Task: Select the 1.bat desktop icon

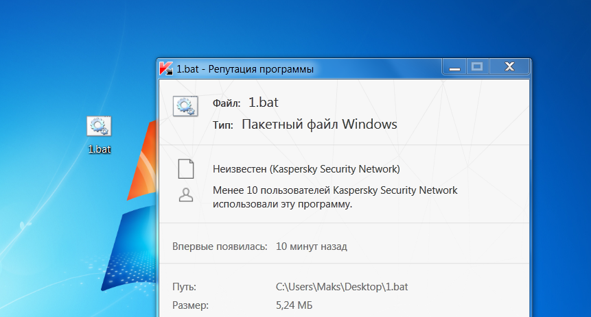Action: click(99, 127)
